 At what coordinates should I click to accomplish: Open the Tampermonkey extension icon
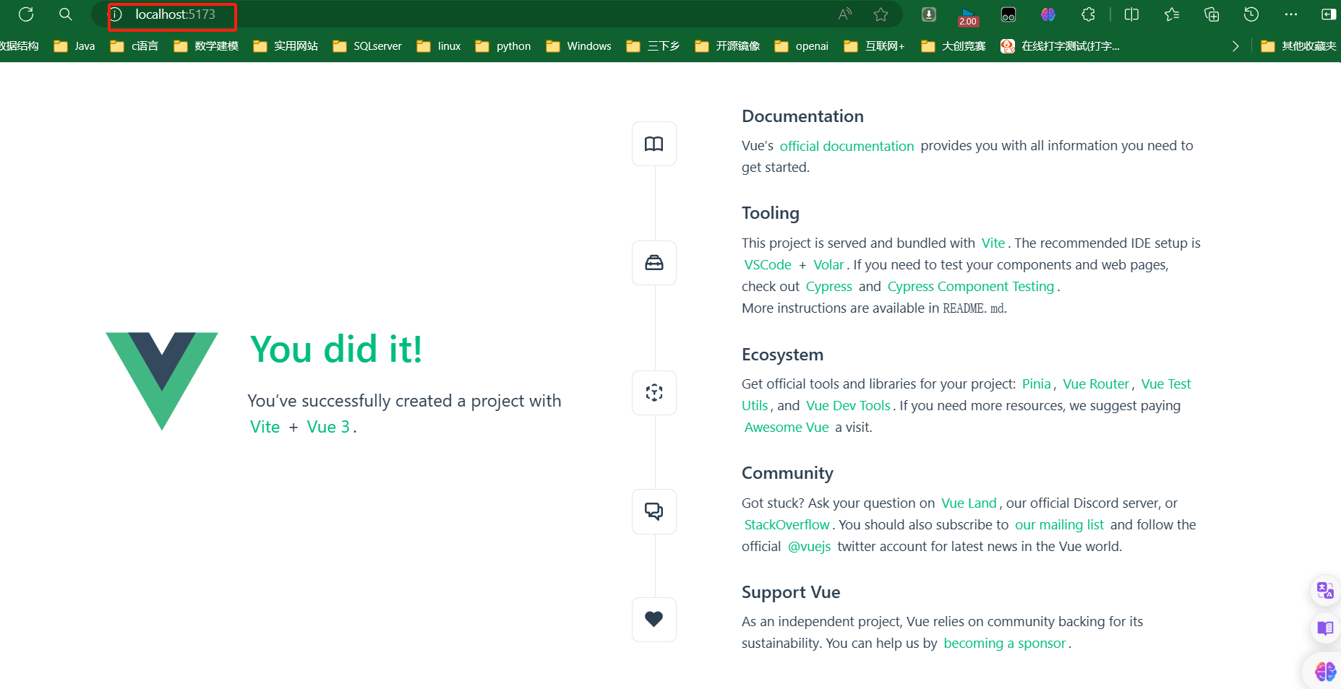click(x=1008, y=14)
